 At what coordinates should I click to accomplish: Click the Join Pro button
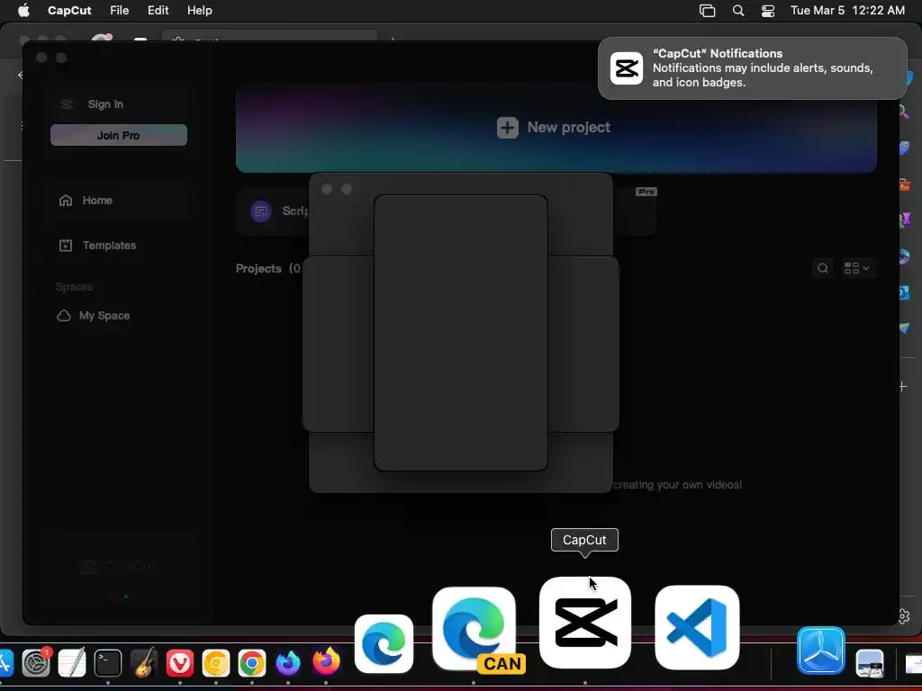click(119, 135)
